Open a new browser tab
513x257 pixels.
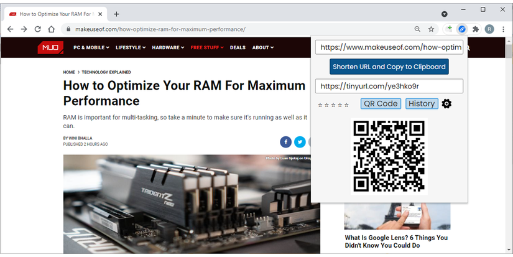coord(116,14)
